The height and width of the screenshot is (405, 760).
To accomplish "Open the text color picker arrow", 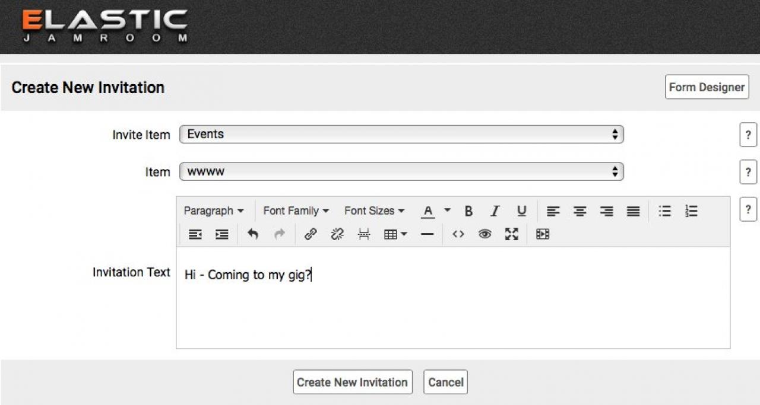I will [x=447, y=211].
